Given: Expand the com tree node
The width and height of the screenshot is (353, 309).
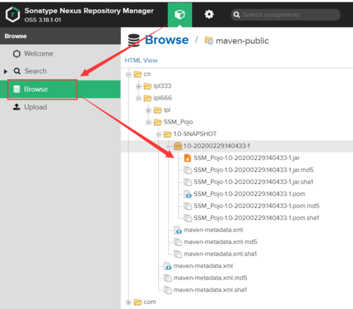Looking at the screenshot, I should 128,302.
